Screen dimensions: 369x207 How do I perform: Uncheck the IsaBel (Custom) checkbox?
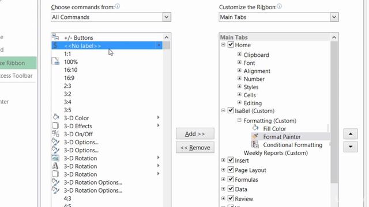(x=231, y=110)
